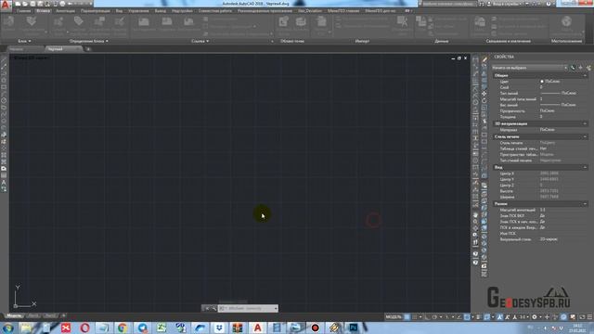Toggle the drawing grid display in status bar
The width and height of the screenshot is (594, 334).
point(407,317)
